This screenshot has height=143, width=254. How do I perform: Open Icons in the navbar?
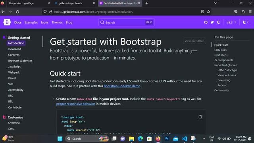click(45, 23)
